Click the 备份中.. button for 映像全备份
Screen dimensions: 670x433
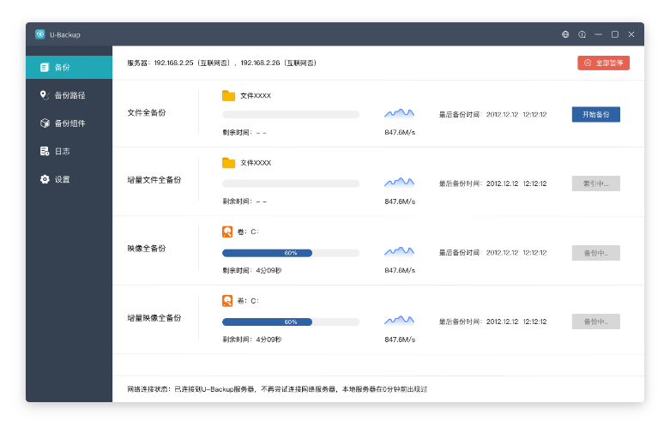(595, 253)
